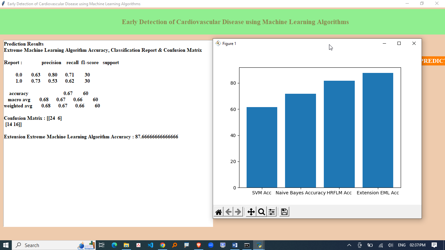Open Microsoft Word from taskbar
The image size is (445, 250).
tap(235, 245)
